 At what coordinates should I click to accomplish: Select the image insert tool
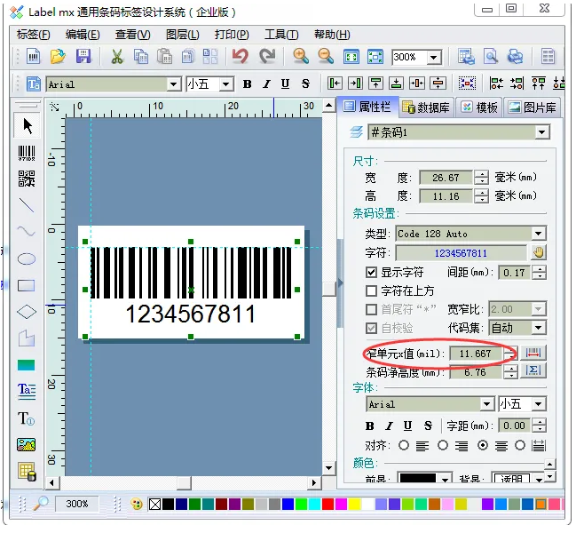pos(27,444)
